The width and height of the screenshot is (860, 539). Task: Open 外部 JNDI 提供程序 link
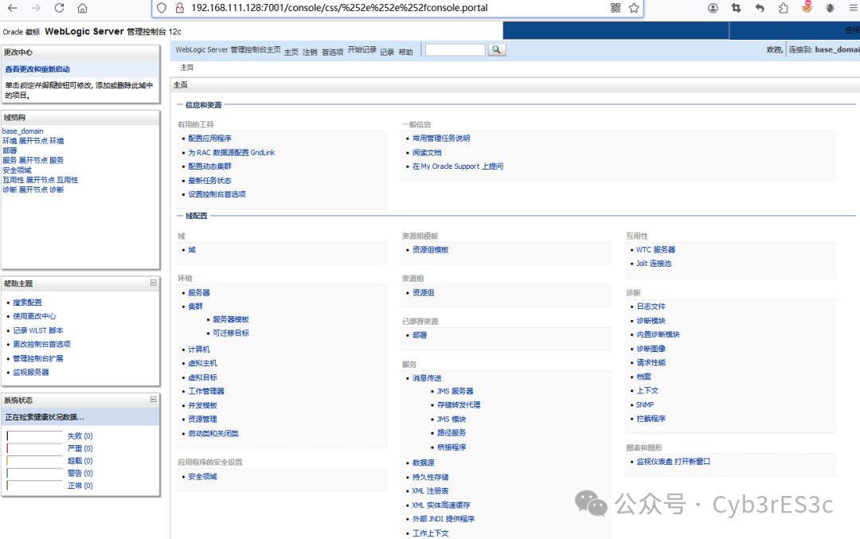pos(444,519)
